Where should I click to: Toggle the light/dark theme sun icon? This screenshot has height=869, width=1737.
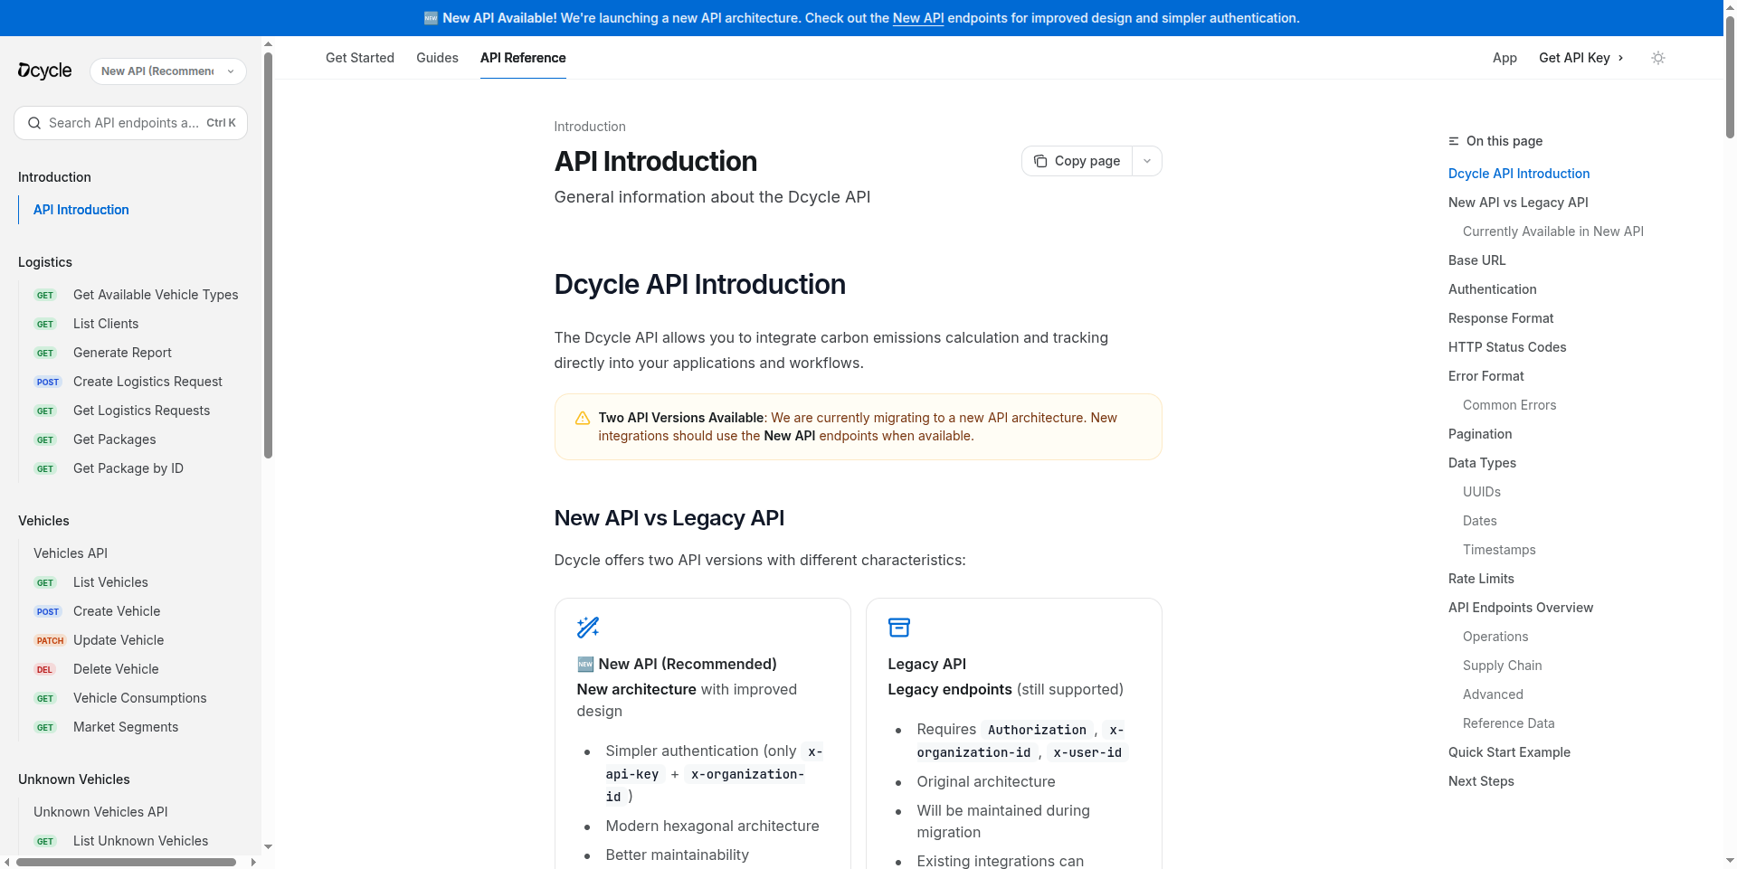[x=1658, y=58]
